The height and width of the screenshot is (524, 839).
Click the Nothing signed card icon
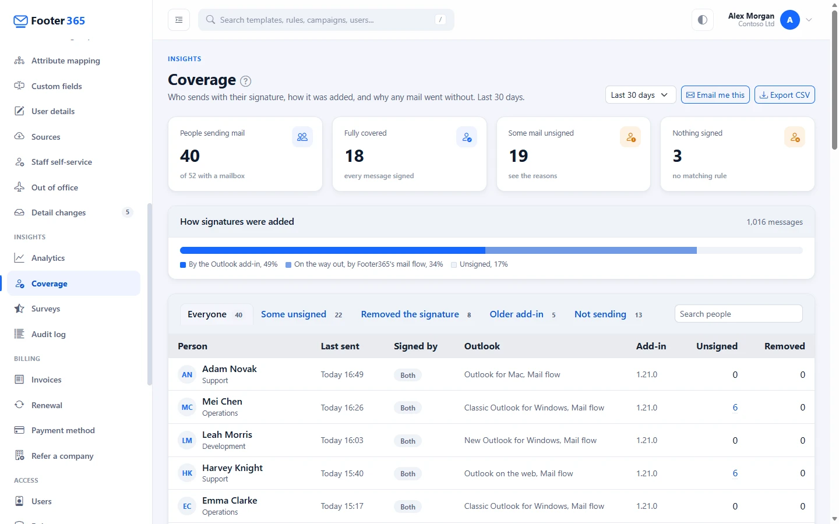tap(795, 137)
